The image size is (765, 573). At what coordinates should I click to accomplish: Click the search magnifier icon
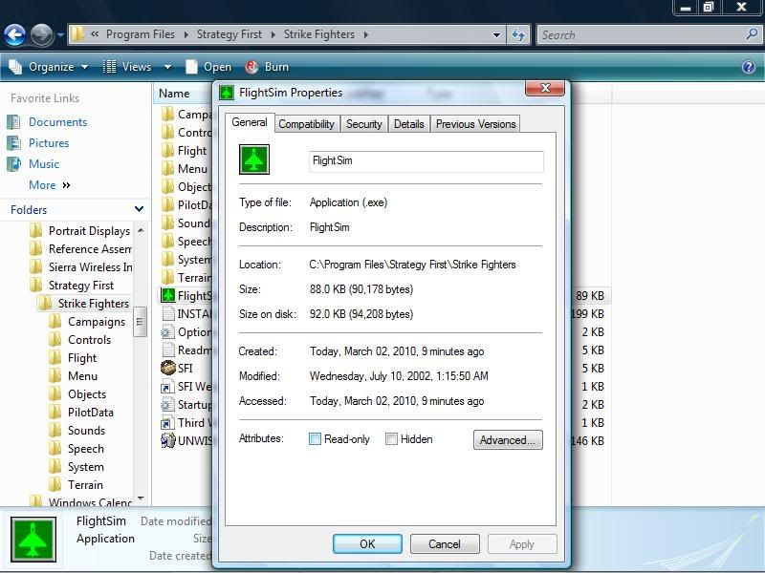click(752, 34)
